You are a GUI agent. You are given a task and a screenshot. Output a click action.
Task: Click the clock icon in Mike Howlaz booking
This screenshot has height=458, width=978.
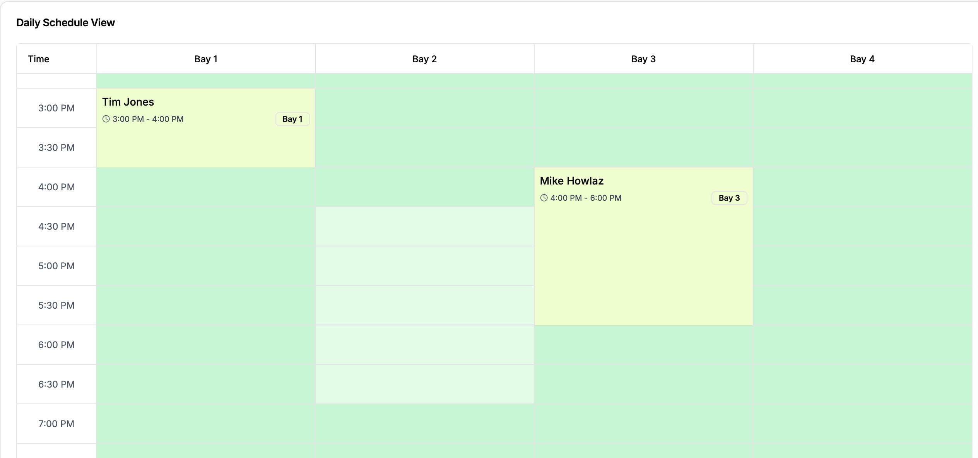click(544, 198)
